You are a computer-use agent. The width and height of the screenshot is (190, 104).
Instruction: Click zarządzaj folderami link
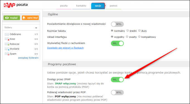point(28,58)
